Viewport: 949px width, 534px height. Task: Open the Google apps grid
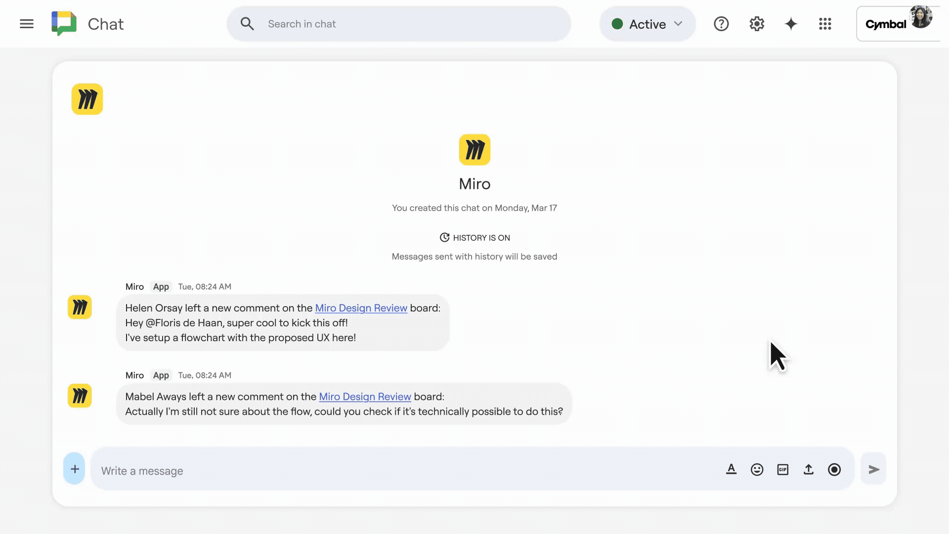click(825, 23)
